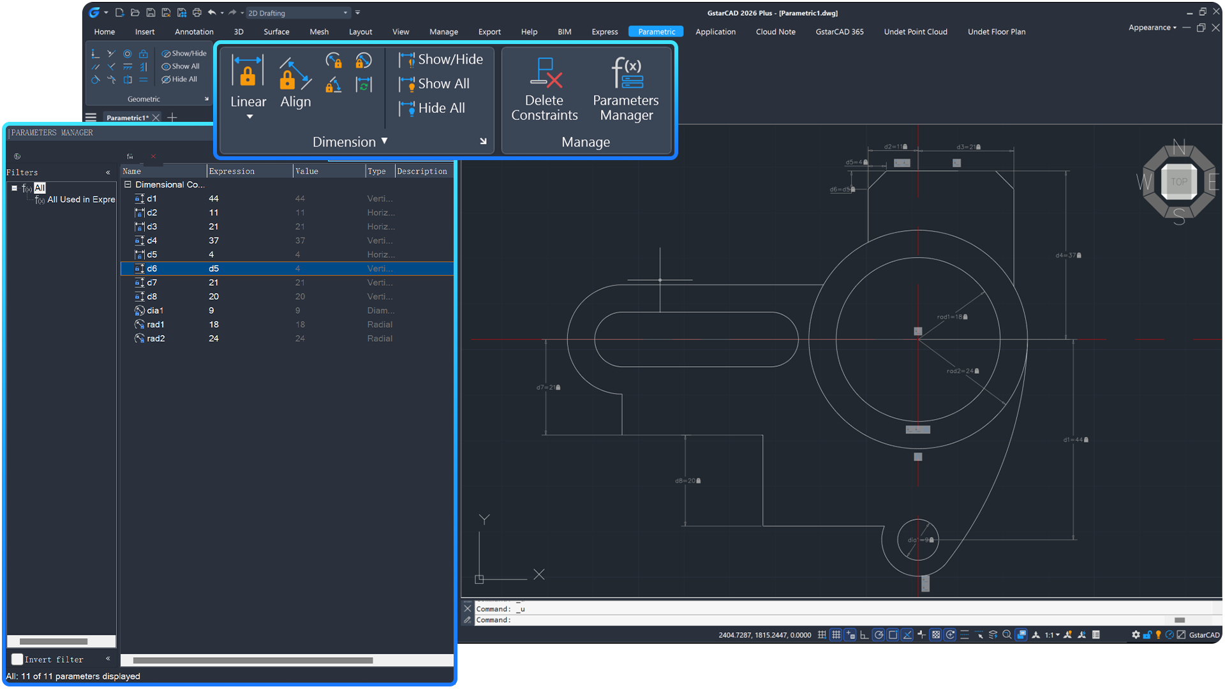
Task: Click the New file icon in quick access
Action: coord(119,13)
